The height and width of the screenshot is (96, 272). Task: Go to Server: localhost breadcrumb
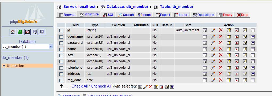coord(79,7)
